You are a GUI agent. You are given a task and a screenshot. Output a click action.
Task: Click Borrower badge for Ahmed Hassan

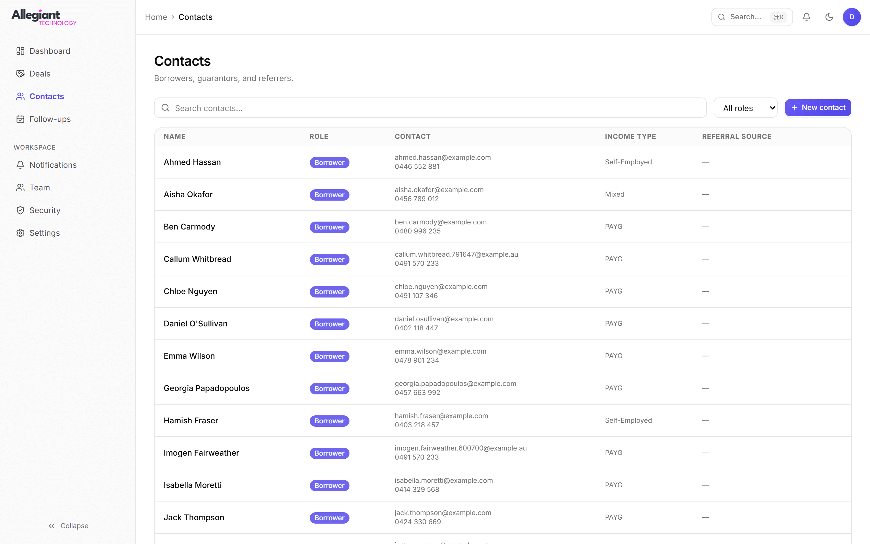[x=329, y=162]
